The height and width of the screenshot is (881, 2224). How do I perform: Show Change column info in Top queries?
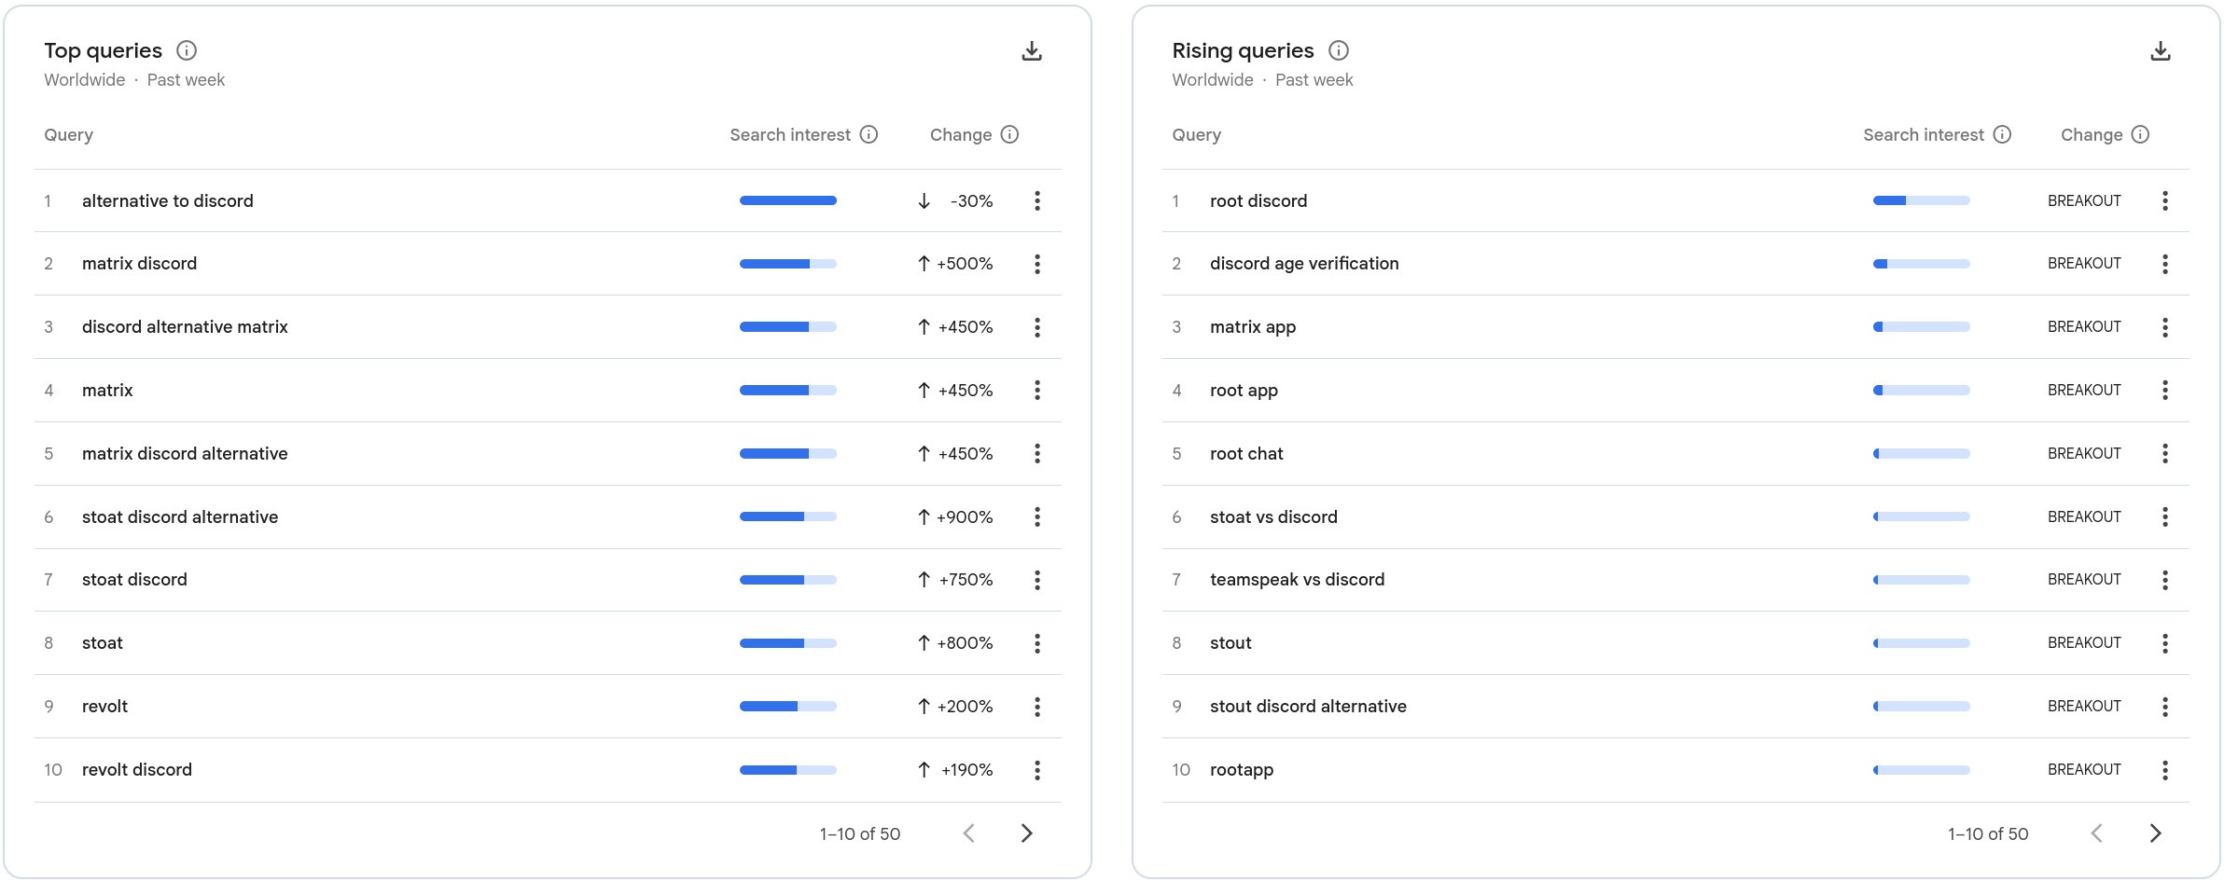(1009, 134)
